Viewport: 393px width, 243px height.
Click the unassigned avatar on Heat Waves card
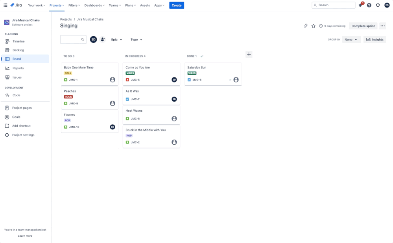pyautogui.click(x=174, y=118)
